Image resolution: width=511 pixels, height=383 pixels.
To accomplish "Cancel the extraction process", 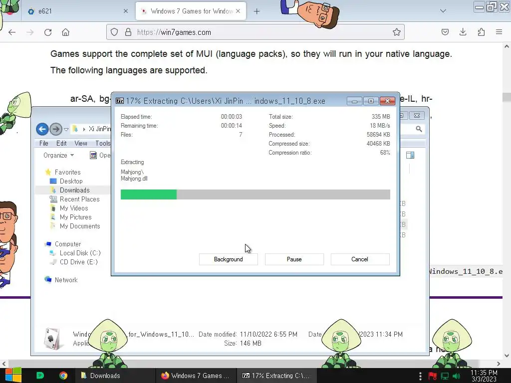I will [x=360, y=259].
